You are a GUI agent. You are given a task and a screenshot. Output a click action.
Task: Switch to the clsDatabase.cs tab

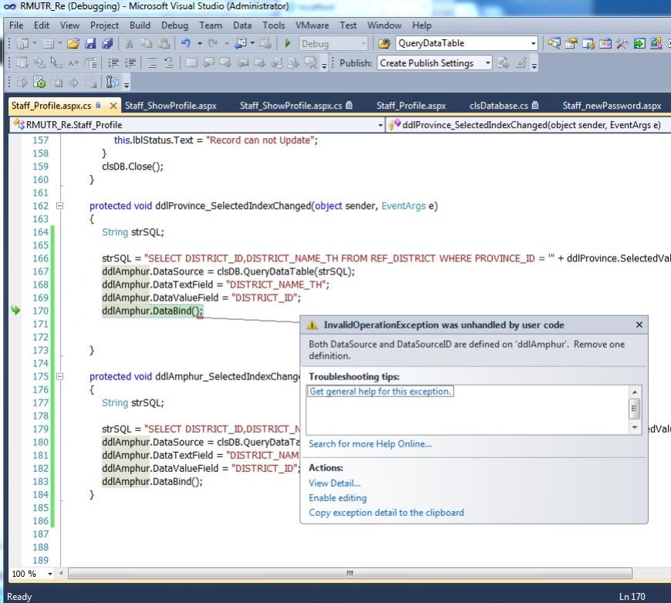coord(504,106)
